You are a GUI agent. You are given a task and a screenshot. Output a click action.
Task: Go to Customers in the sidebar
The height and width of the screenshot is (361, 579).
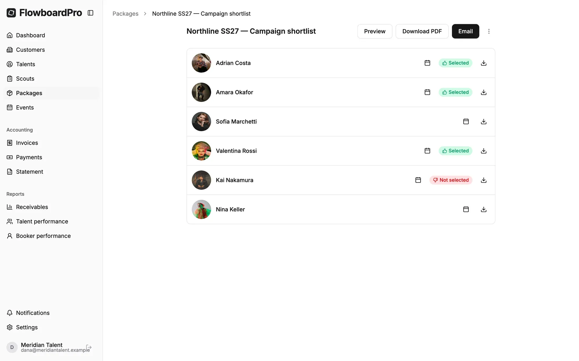(51, 50)
